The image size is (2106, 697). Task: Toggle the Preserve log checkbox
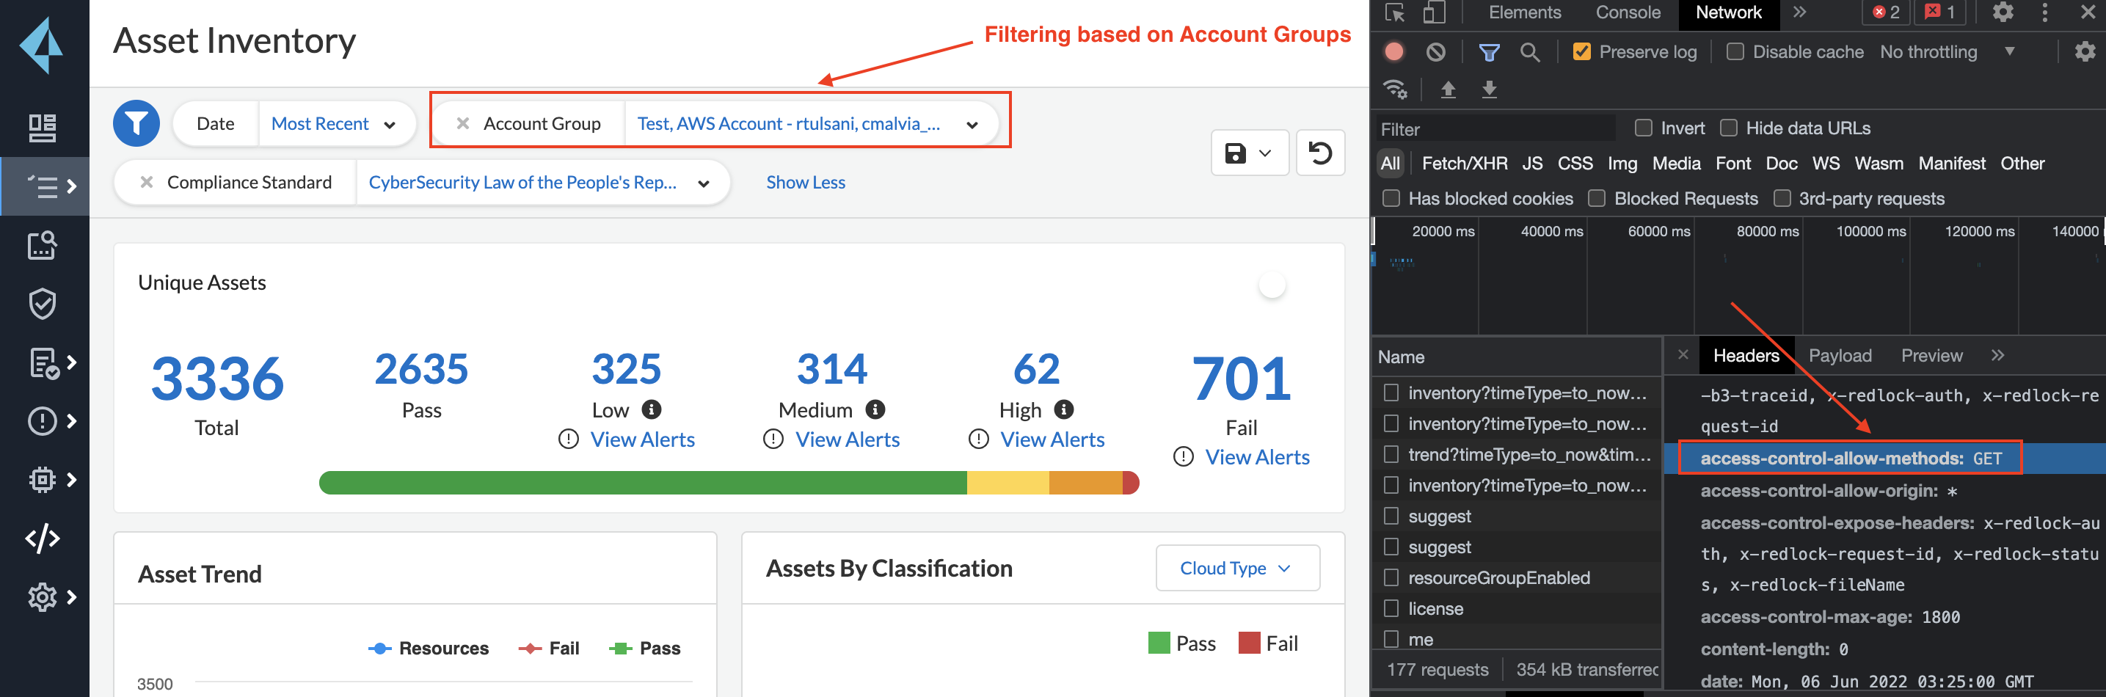click(x=1582, y=52)
